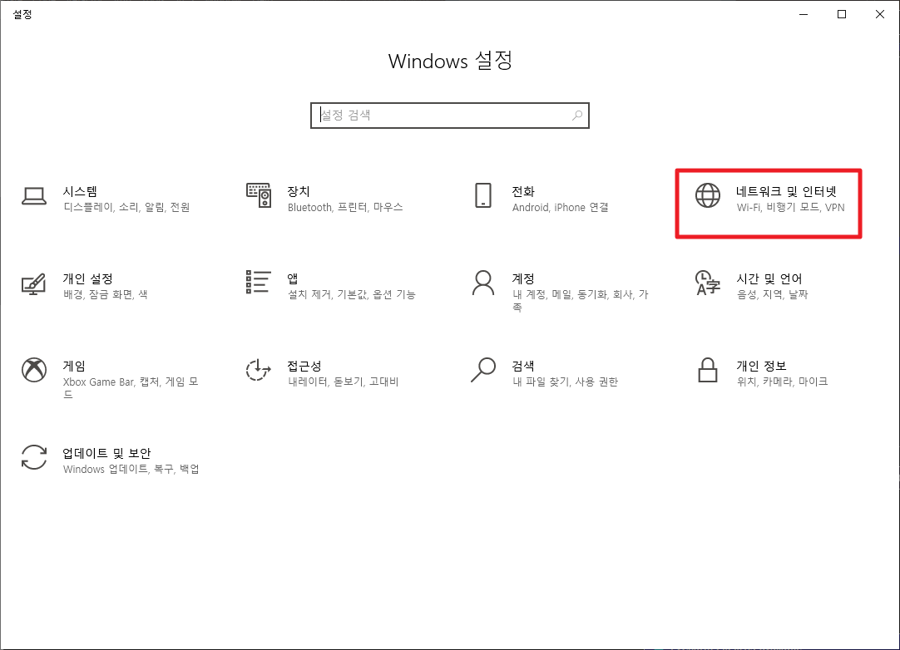The image size is (900, 650).
Task: Click the text 설치 제거, 기본값, 옵션 기능
Action: [x=351, y=294]
